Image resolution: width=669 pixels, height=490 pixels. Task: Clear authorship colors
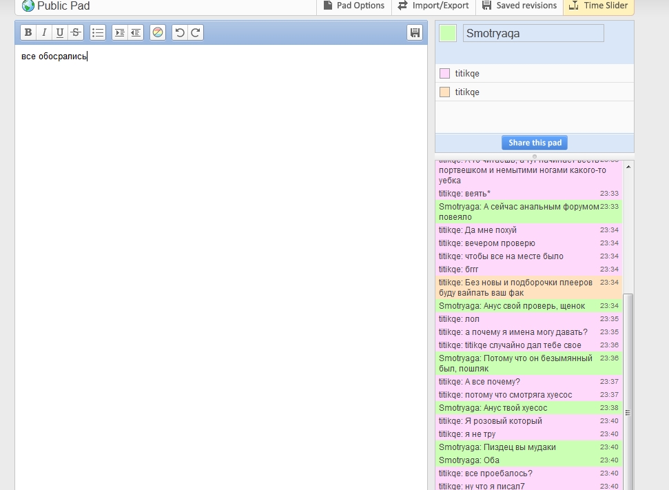[x=158, y=32]
